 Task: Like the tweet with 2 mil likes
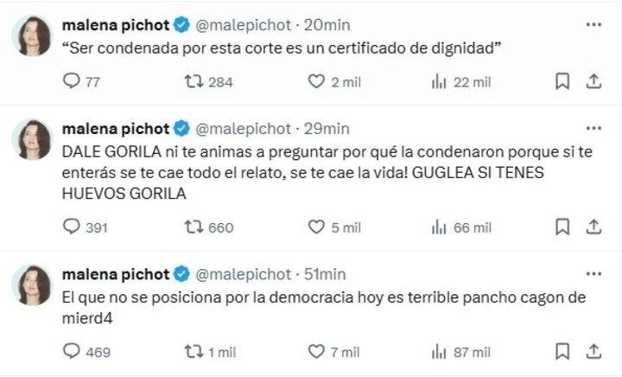[317, 82]
